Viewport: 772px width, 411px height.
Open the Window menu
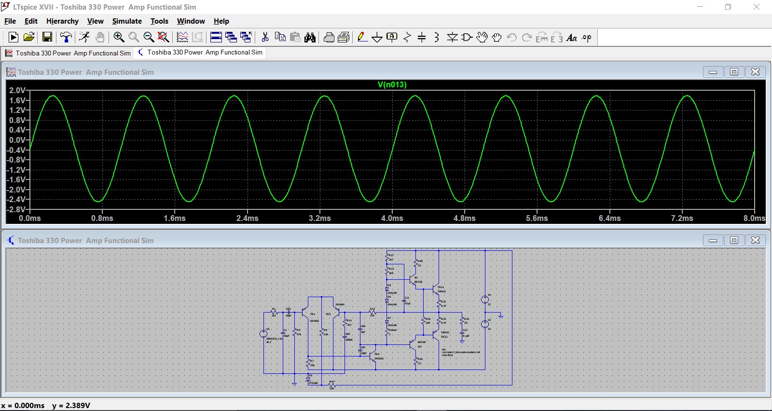[191, 21]
